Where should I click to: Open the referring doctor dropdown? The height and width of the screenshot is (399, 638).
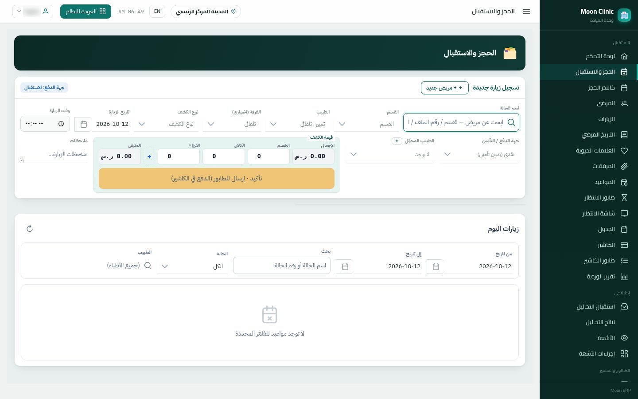pos(390,154)
